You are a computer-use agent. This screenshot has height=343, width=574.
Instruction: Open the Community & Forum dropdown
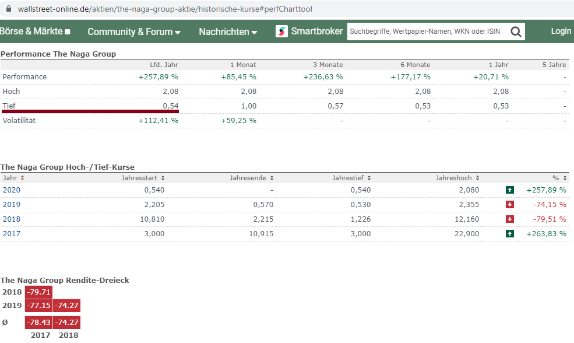coord(133,32)
